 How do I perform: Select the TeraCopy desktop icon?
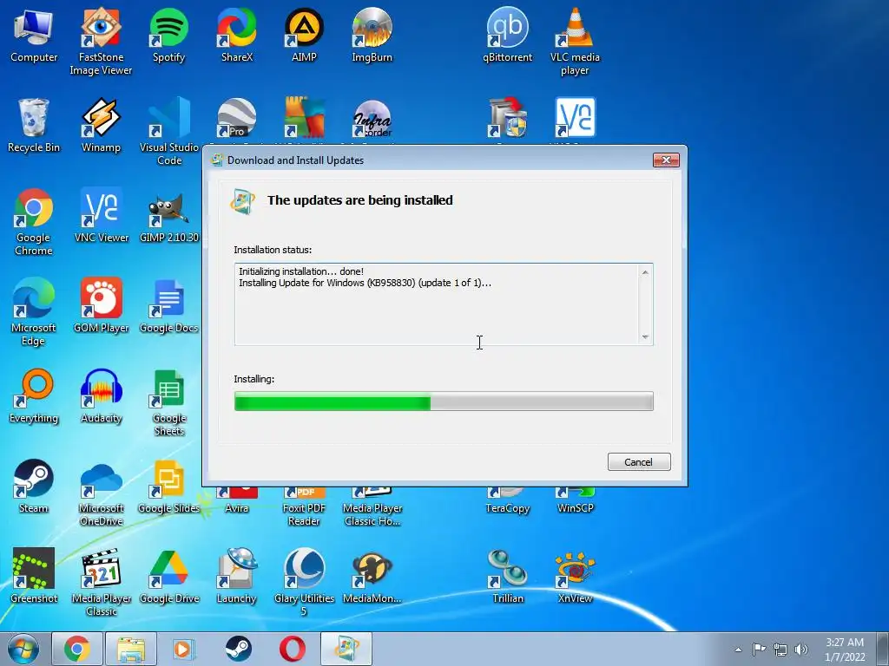pos(507,500)
